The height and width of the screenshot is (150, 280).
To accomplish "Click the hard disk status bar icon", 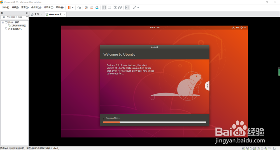I will [x=244, y=148].
